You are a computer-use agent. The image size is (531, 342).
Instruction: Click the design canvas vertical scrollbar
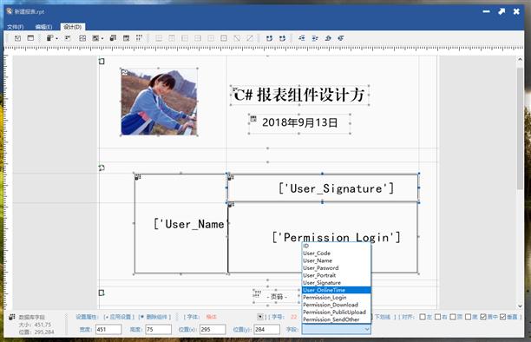coord(521,128)
